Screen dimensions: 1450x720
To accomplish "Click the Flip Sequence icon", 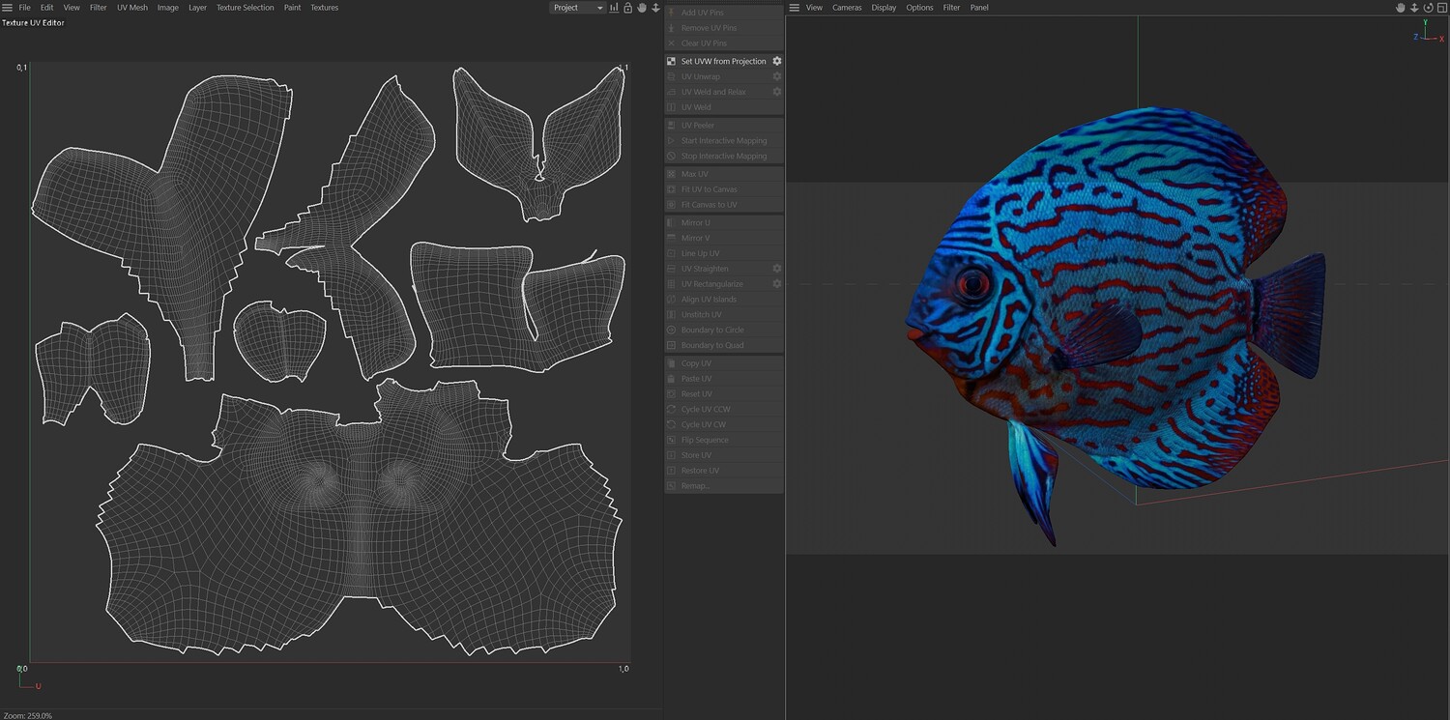I will click(672, 440).
